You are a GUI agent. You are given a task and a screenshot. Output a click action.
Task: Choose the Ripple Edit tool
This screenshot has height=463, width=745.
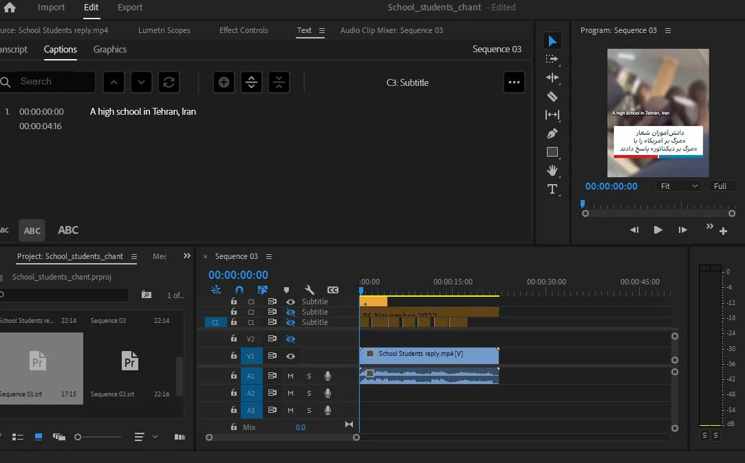[552, 78]
